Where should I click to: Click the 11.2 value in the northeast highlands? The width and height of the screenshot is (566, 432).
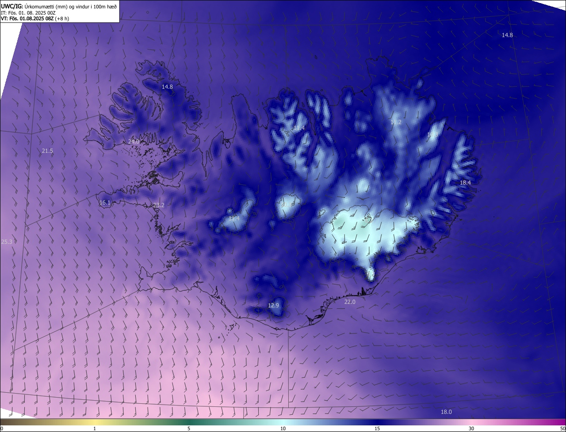pyautogui.click(x=396, y=122)
